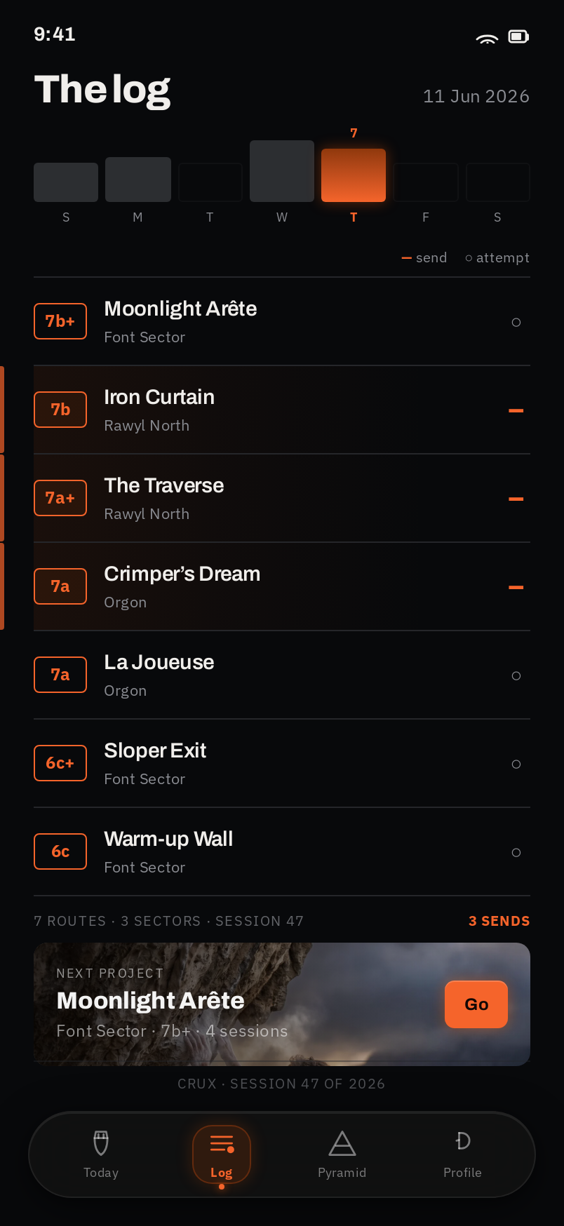Tap the Wi-Fi status icon

tap(487, 37)
